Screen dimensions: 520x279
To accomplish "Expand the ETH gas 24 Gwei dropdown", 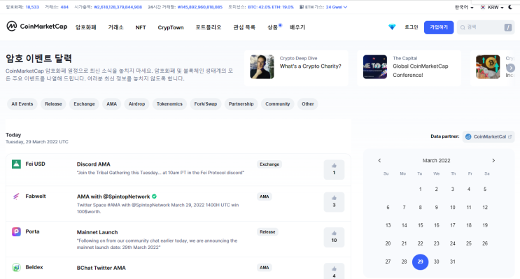I will coord(336,7).
